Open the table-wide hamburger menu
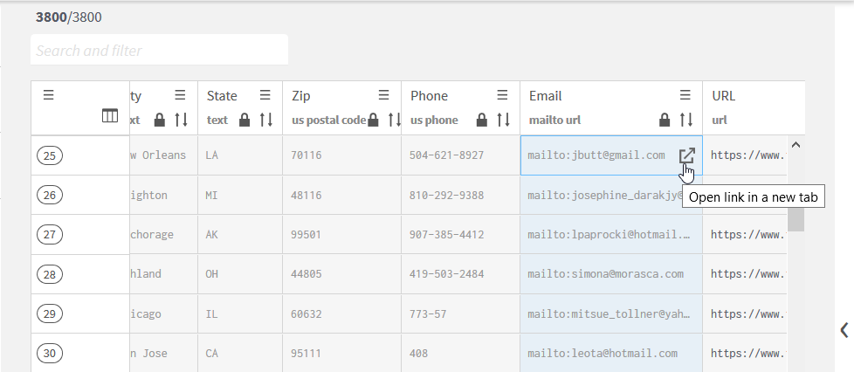This screenshot has width=854, height=372. click(x=49, y=95)
